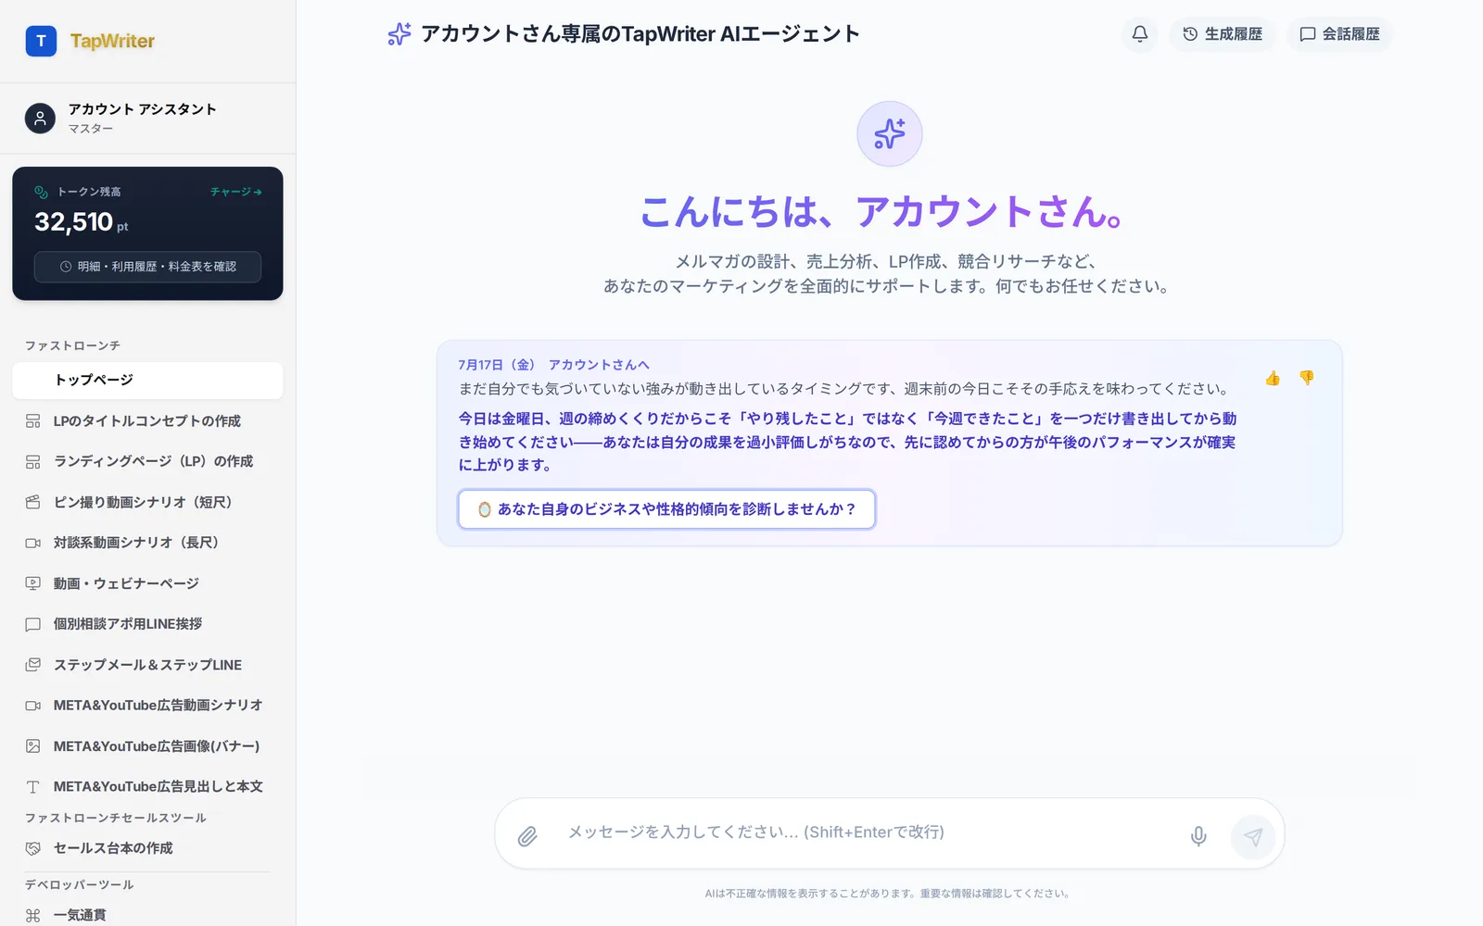Image resolution: width=1483 pixels, height=926 pixels.
Task: Click the 32,510 pt token balance
Action: pos(82,222)
